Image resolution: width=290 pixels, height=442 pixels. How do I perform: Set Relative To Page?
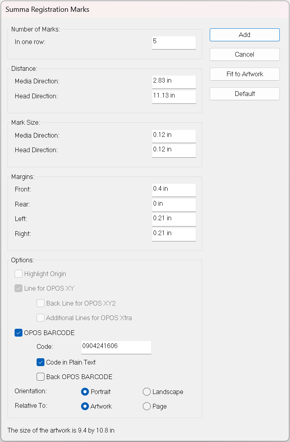click(x=147, y=407)
